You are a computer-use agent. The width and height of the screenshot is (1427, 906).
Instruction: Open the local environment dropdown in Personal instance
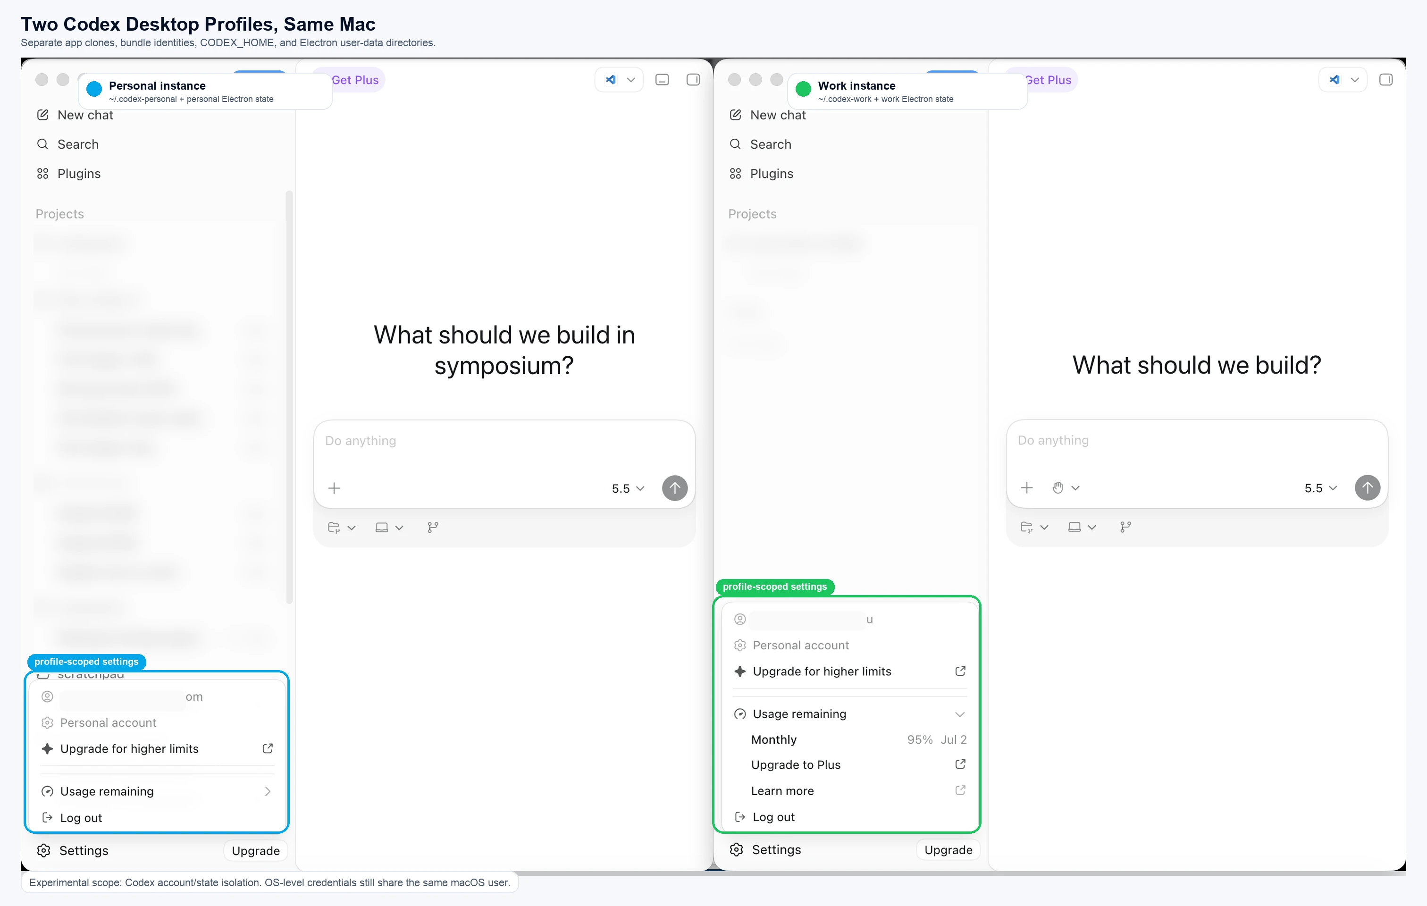(x=389, y=528)
